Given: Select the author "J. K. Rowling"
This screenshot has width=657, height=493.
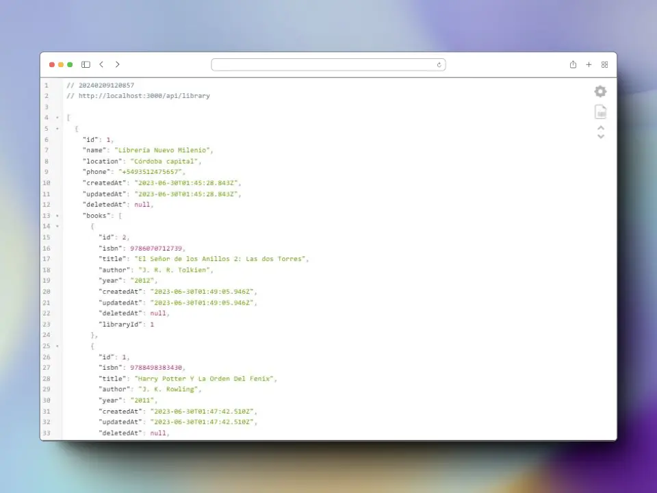Looking at the screenshot, I should pyautogui.click(x=168, y=390).
